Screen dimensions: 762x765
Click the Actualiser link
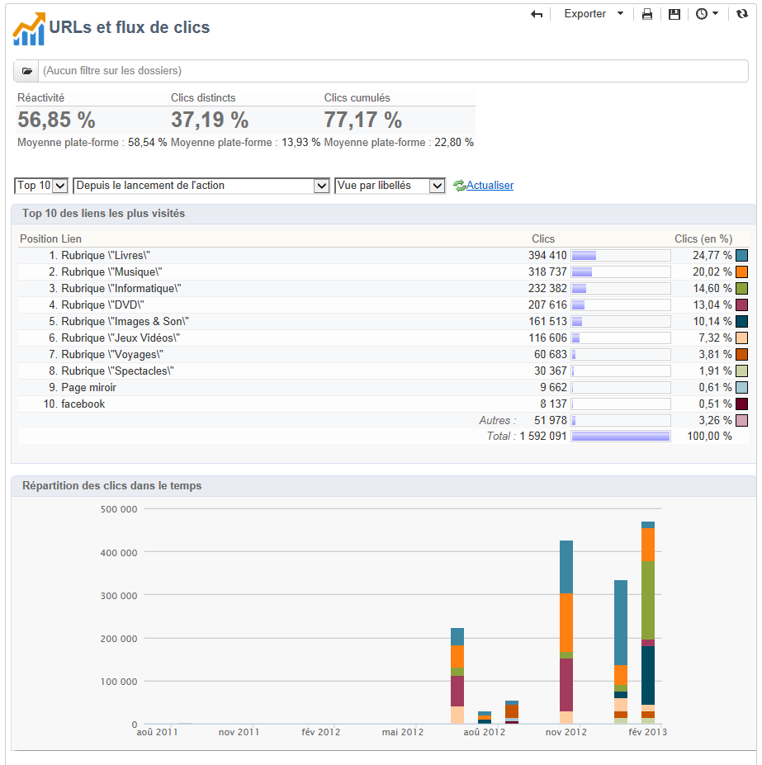[490, 186]
